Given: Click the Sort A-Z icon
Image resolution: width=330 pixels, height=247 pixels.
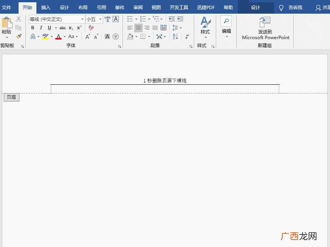Looking at the screenshot, I should (x=175, y=36).
